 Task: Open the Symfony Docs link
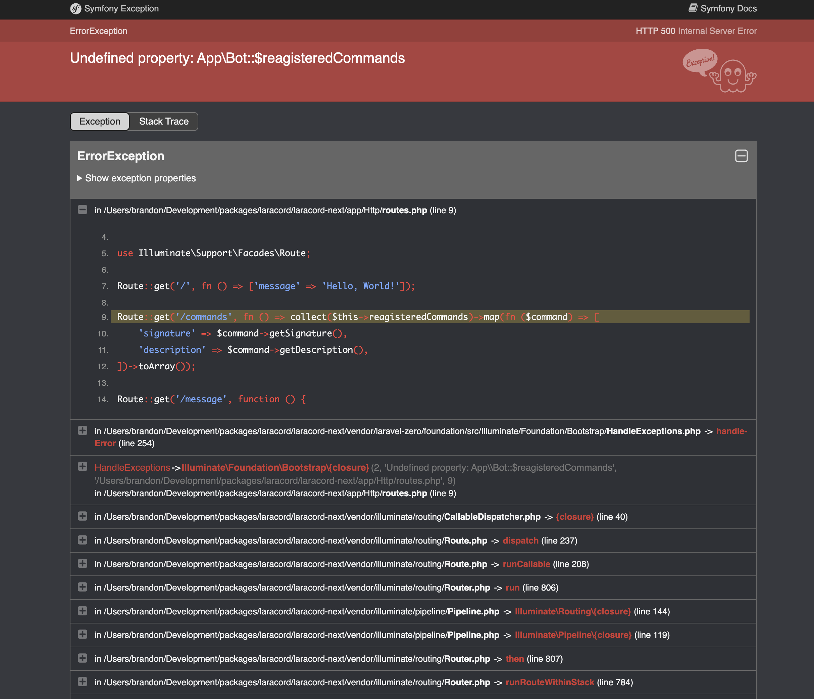tap(728, 9)
